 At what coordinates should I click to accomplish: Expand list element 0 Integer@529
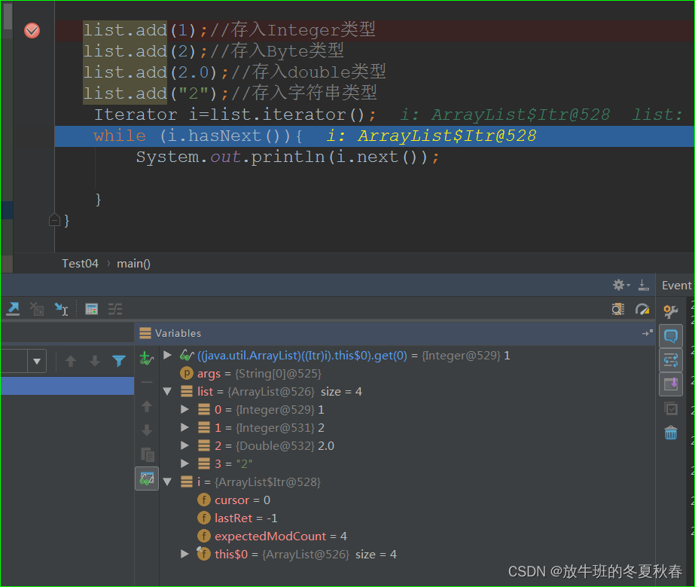point(184,409)
